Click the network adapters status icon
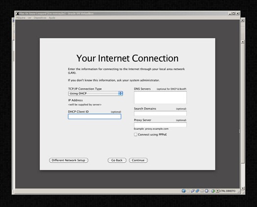The height and width of the screenshot is (207, 257). [x=197, y=191]
